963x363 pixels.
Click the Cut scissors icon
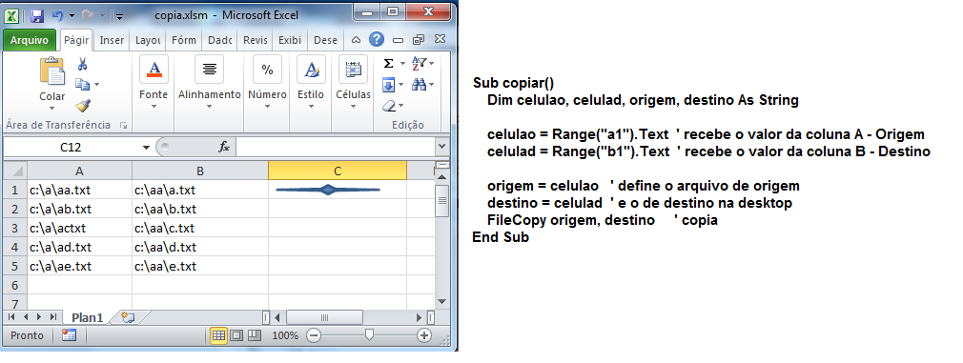coord(82,64)
